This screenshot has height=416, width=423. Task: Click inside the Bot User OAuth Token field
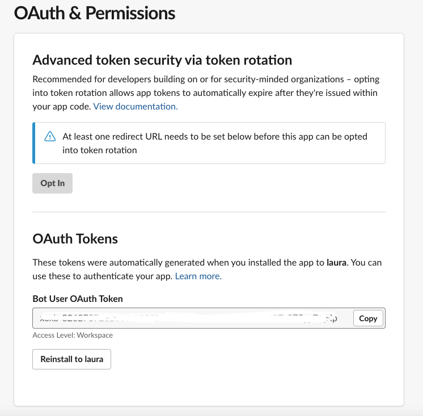click(x=193, y=318)
